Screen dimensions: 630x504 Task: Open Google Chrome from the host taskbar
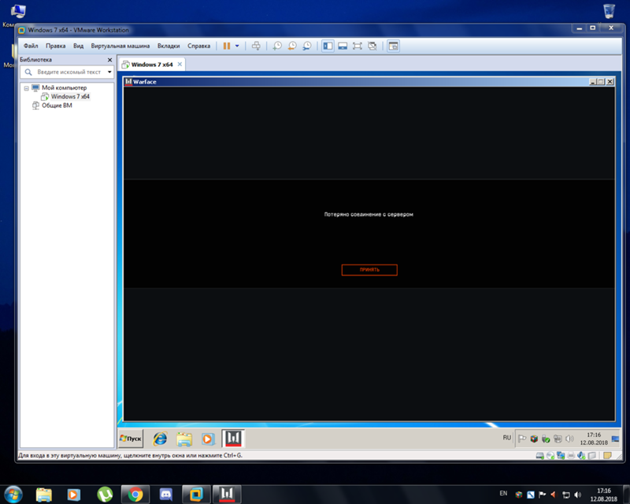pyautogui.click(x=135, y=495)
